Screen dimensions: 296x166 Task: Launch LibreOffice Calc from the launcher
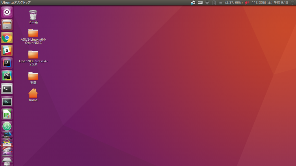[x=7, y=114]
